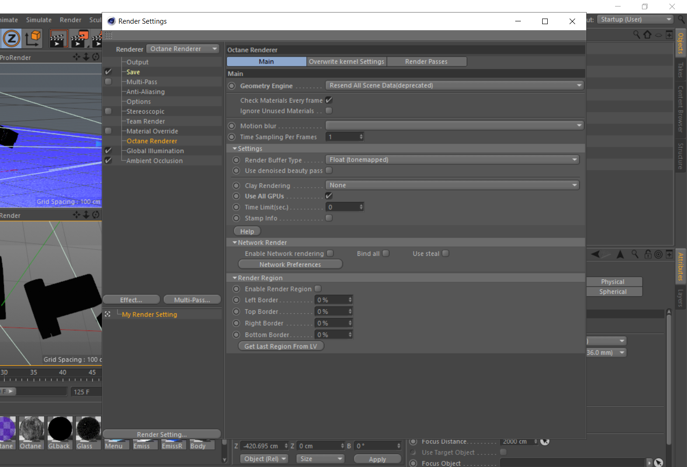Click the Focus Object picker arrow icon
The width and height of the screenshot is (687, 467).
658,463
